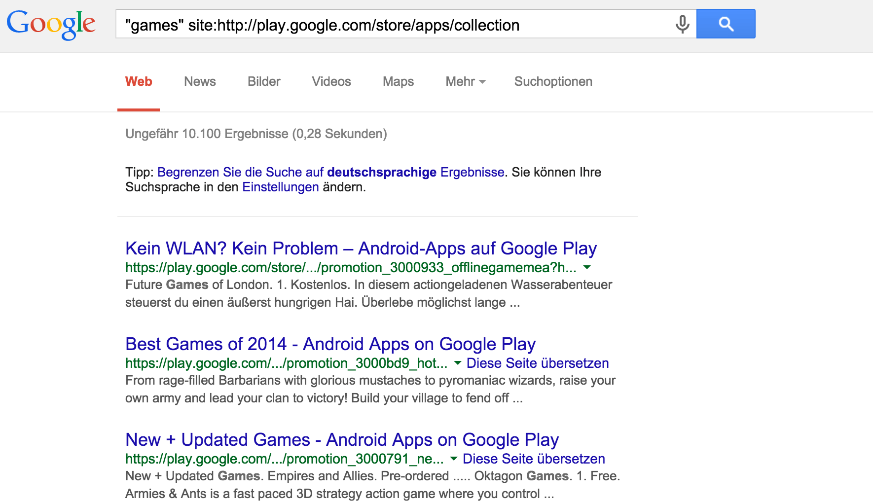Click the promotion_3000791_ne green URL
Image resolution: width=873 pixels, height=502 pixels.
click(x=284, y=459)
